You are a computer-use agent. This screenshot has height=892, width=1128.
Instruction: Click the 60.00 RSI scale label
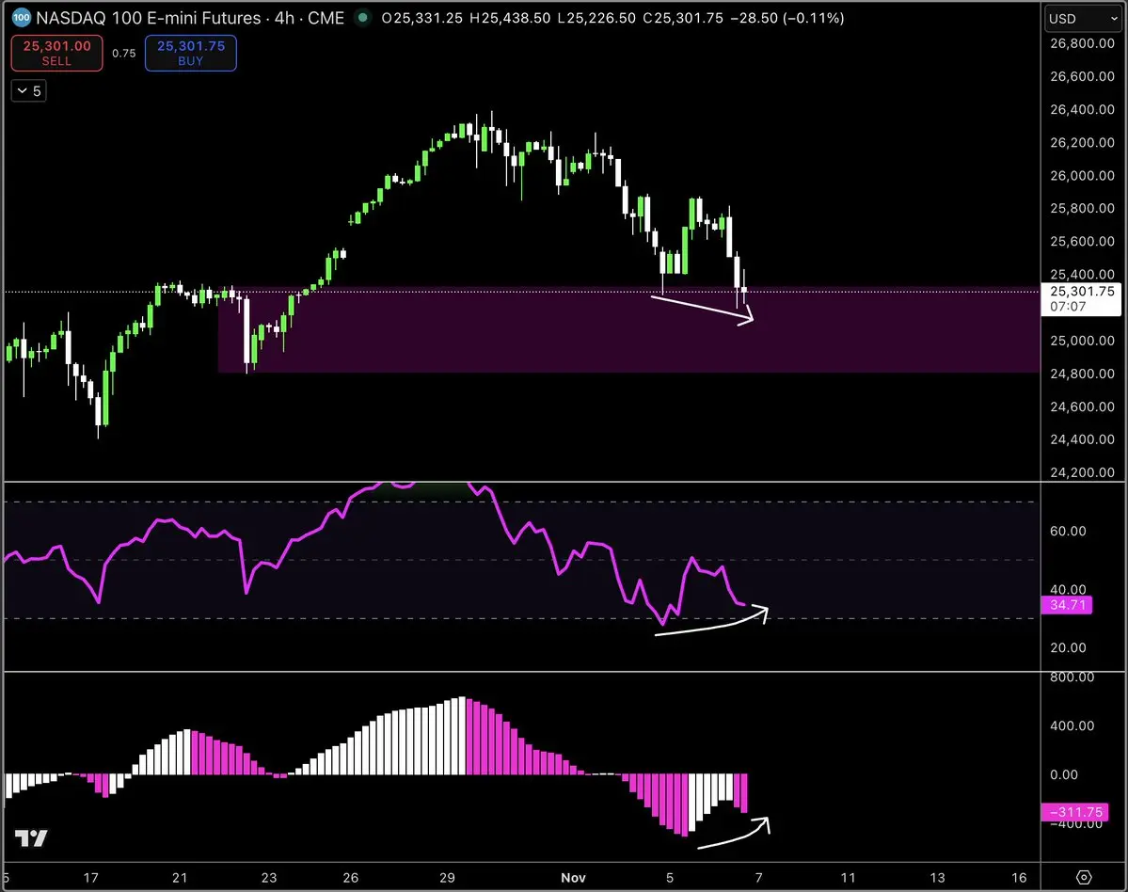point(1068,531)
